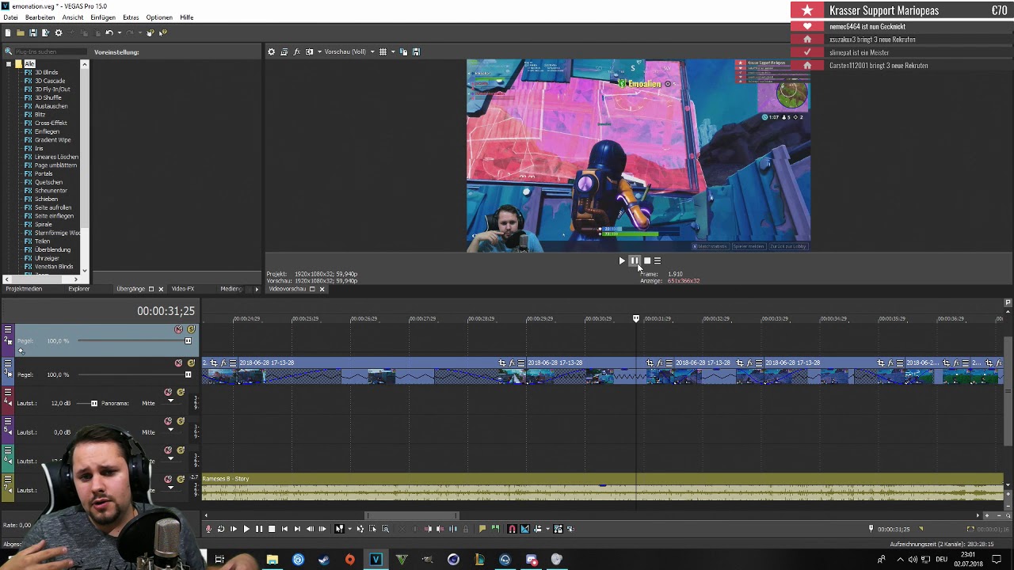Click the record microphone icon in transport

click(x=208, y=529)
